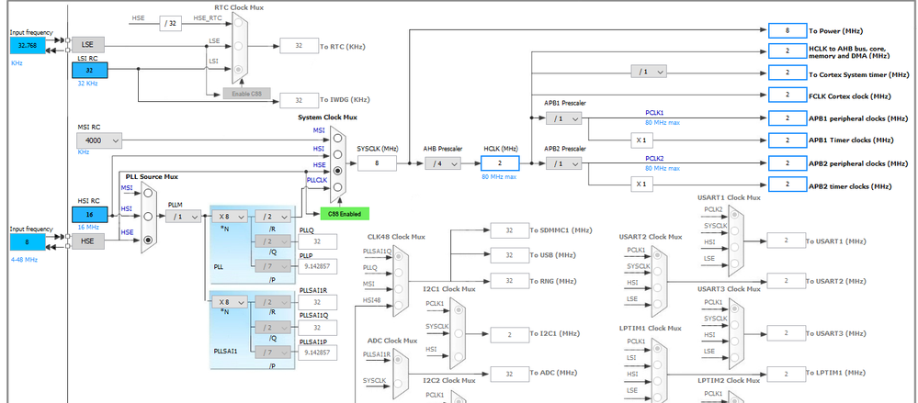Click the HSE oscillator block
Viewport: 918px width, 403px height.
pyautogui.click(x=88, y=241)
